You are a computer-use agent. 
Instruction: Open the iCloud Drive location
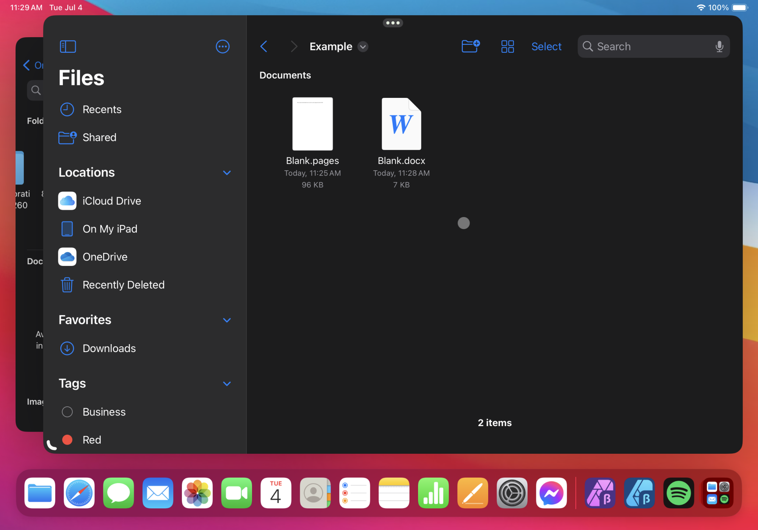point(111,201)
